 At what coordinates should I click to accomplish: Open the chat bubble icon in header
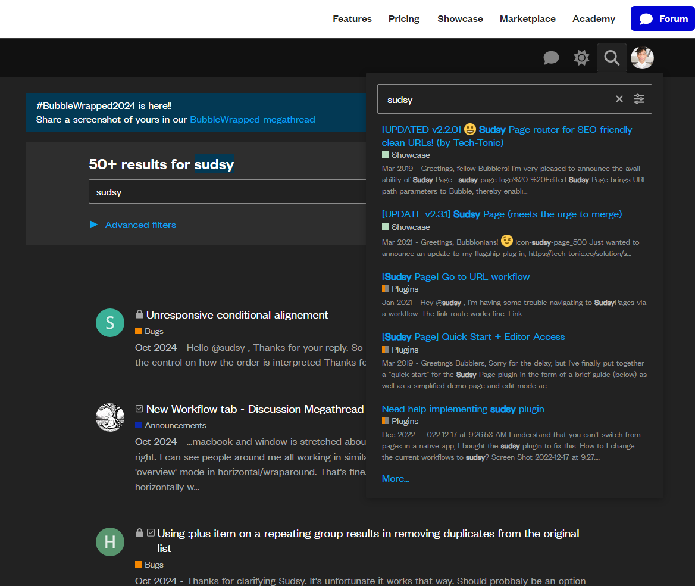[551, 58]
